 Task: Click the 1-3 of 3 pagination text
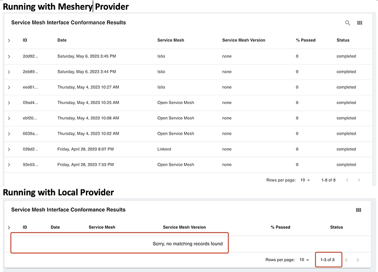(x=328, y=260)
